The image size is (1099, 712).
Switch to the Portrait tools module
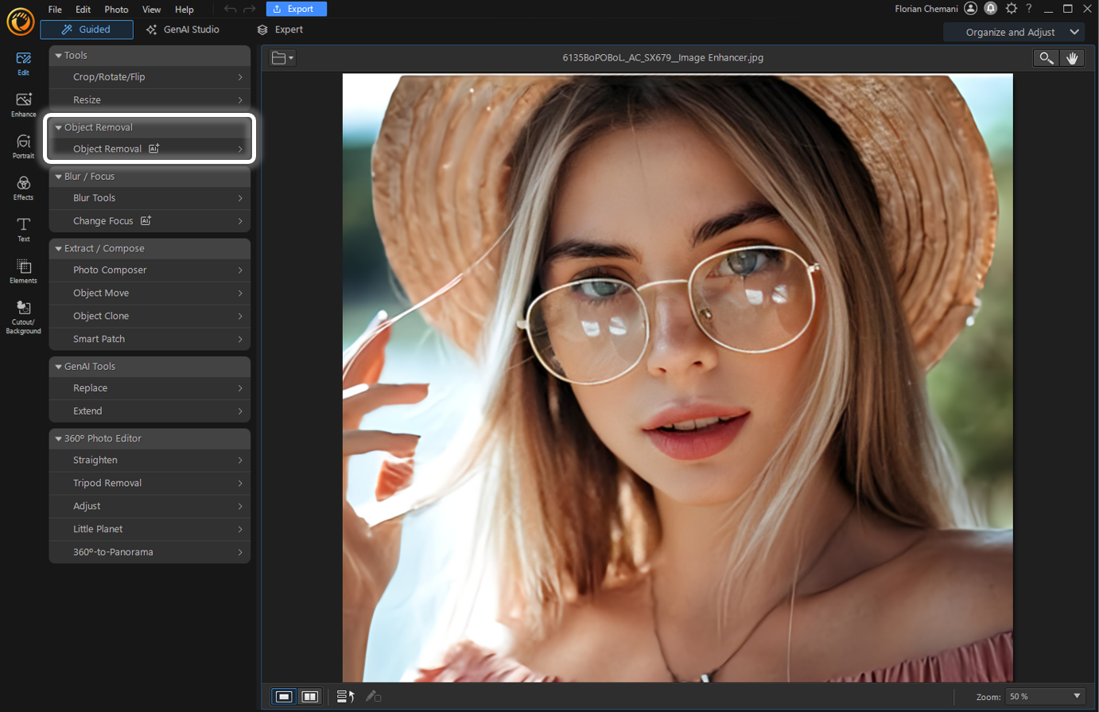pyautogui.click(x=23, y=146)
